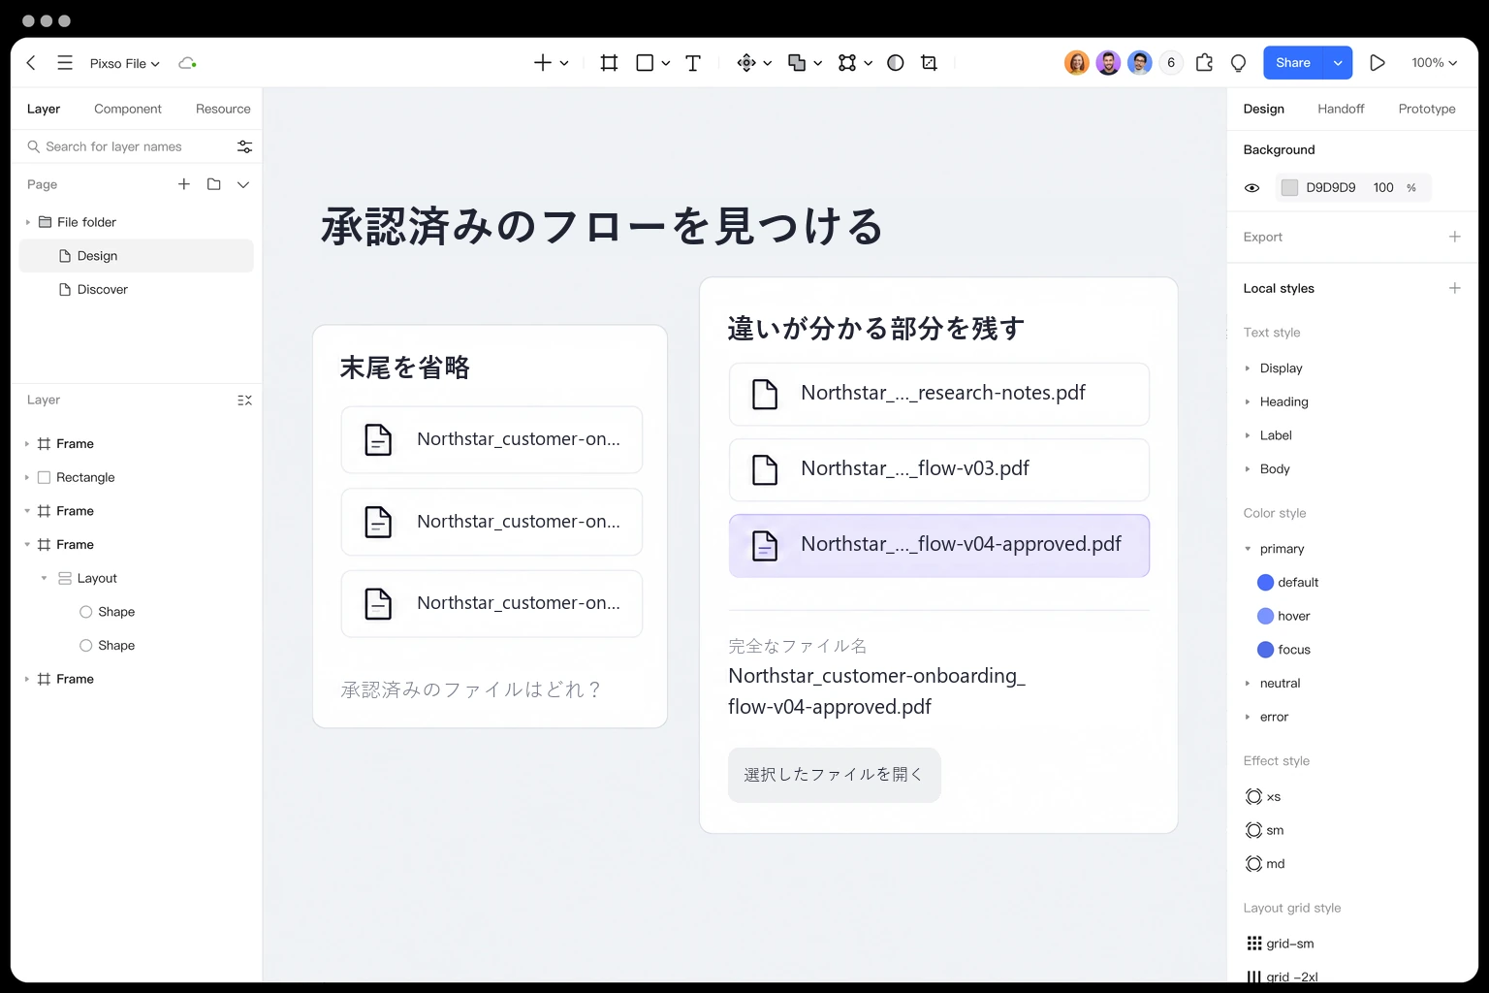Open the shape tool dropdown arrow

pos(666,63)
